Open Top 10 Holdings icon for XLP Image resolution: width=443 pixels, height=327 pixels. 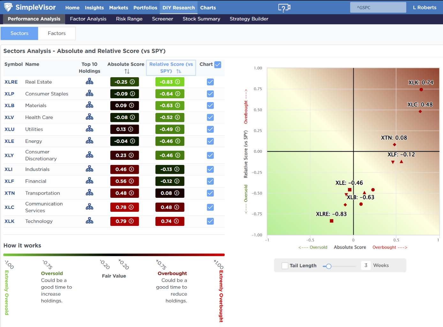89,93
